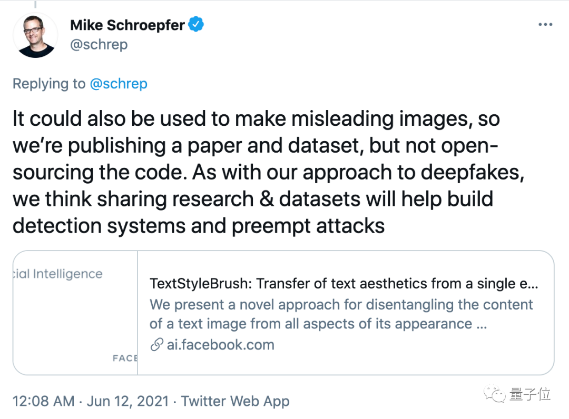
Task: Click Mike Schroepfer's profile photo
Action: [35, 35]
